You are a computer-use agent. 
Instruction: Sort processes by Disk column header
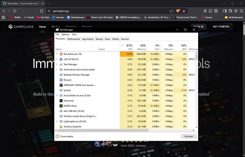154,47
